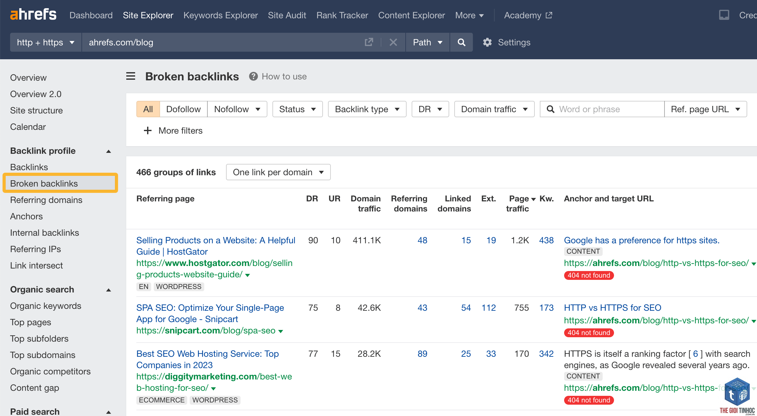Viewport: 757px width, 416px height.
Task: Collapse Backlink profile section
Action: 109,151
